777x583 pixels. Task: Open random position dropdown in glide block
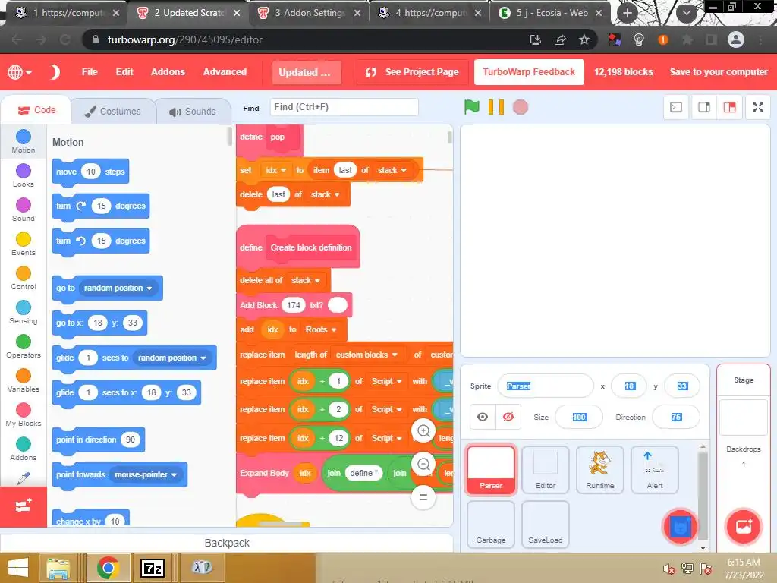pyautogui.click(x=172, y=358)
